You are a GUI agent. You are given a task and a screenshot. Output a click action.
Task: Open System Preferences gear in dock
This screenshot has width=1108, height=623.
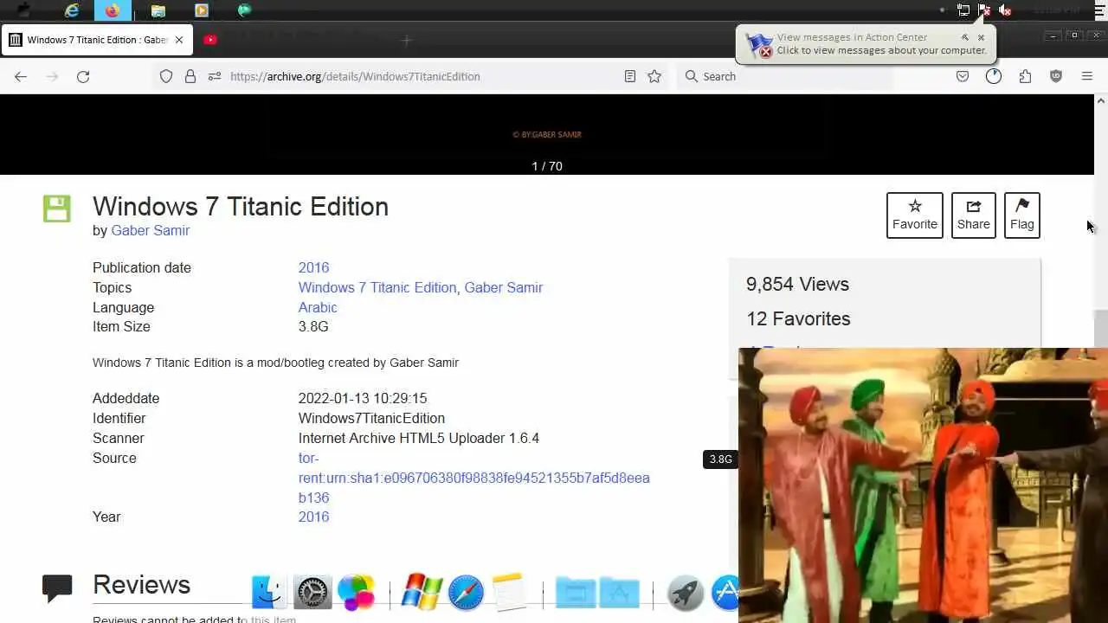point(312,593)
